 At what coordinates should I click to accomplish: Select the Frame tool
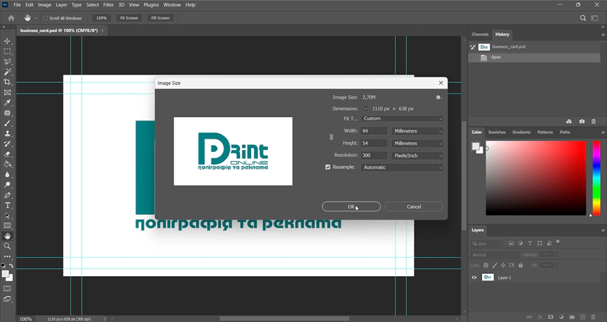tap(8, 93)
